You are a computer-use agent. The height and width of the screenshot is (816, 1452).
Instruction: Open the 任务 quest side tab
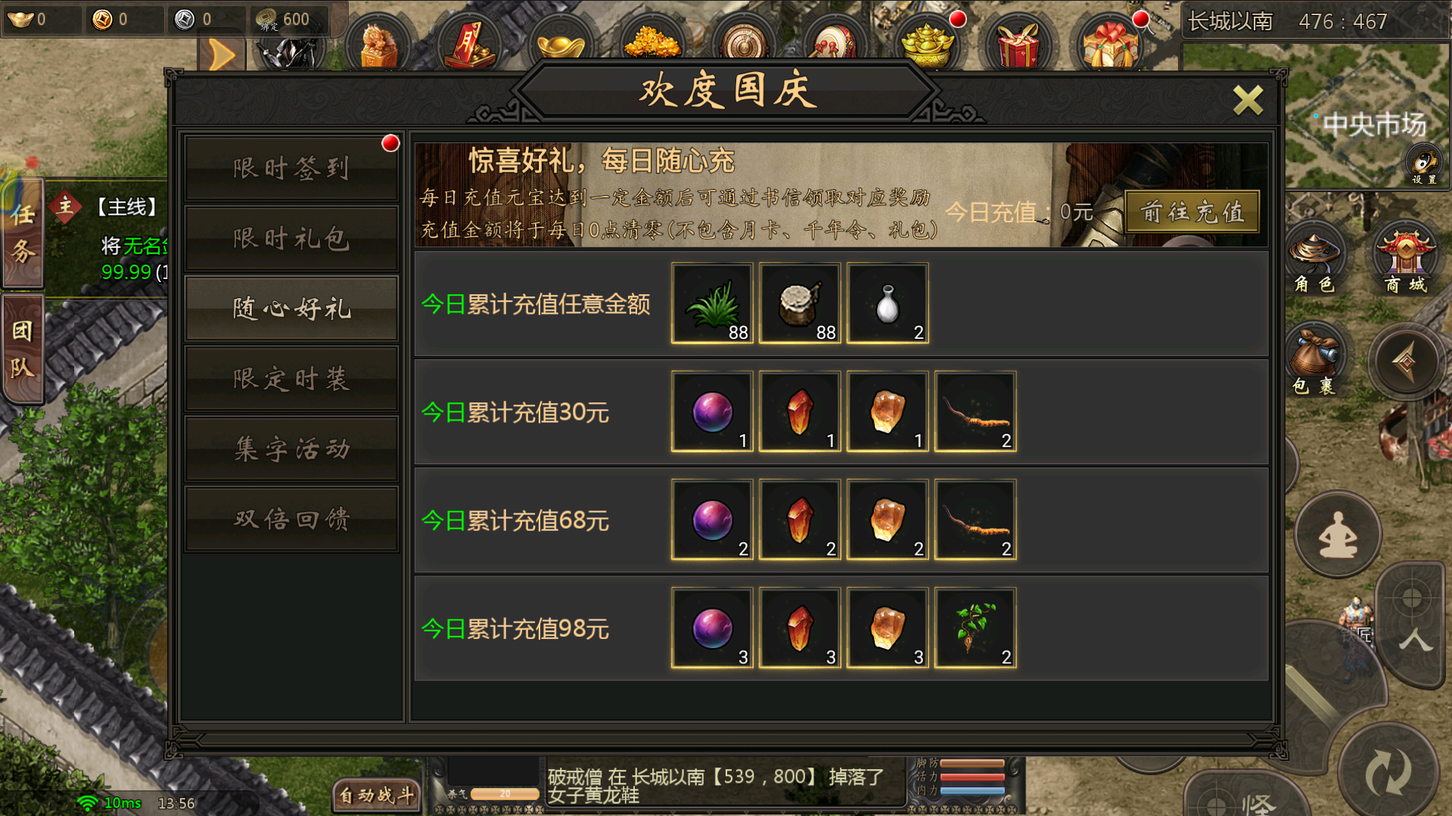click(23, 234)
